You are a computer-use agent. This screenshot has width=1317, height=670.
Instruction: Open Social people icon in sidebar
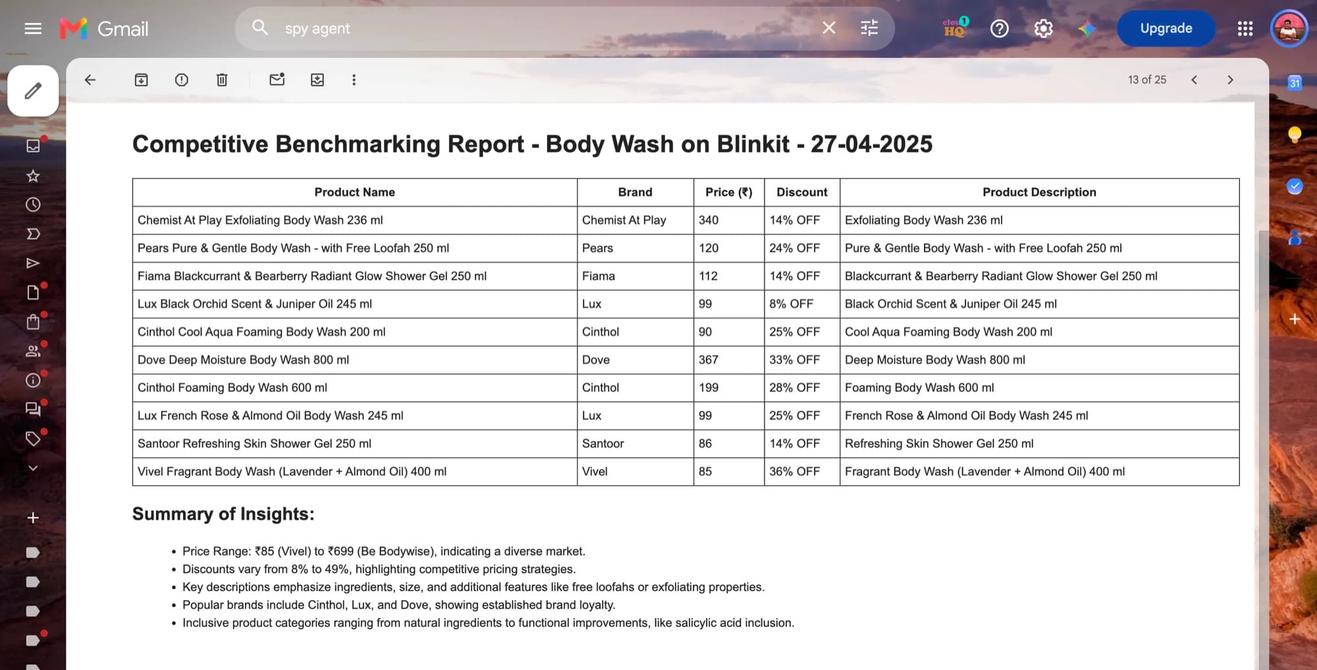click(33, 351)
